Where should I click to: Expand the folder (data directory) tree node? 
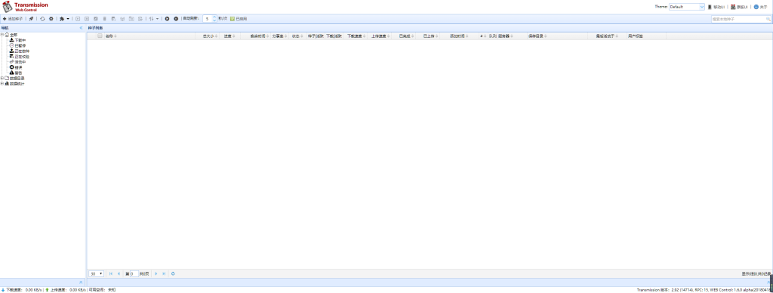[x=2, y=78]
